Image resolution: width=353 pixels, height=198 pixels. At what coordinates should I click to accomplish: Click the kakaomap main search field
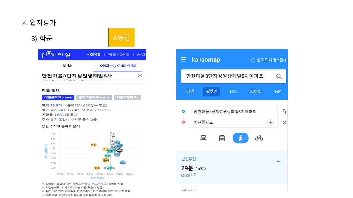(234, 76)
